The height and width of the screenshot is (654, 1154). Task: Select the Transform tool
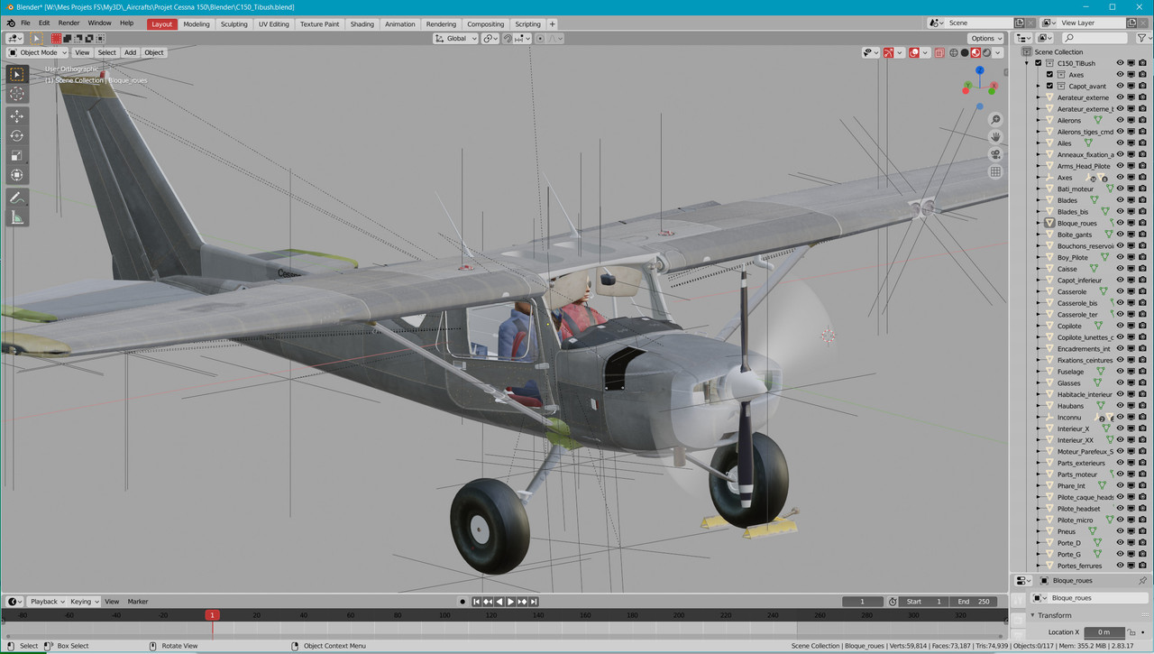tap(17, 175)
